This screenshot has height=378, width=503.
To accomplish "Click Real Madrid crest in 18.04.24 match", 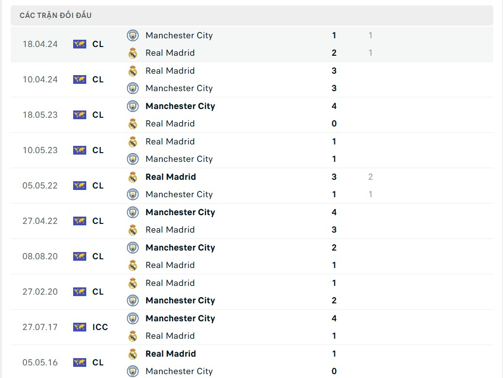I will [x=133, y=53].
